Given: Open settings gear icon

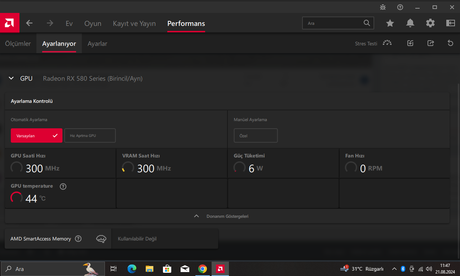Looking at the screenshot, I should point(430,23).
